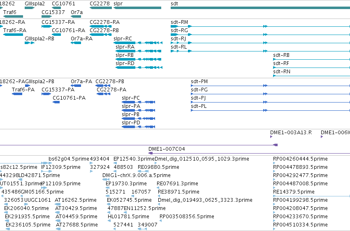350x231 pixels.
Task: Select the sdt-PJ protein label
Action: (x=198, y=98)
